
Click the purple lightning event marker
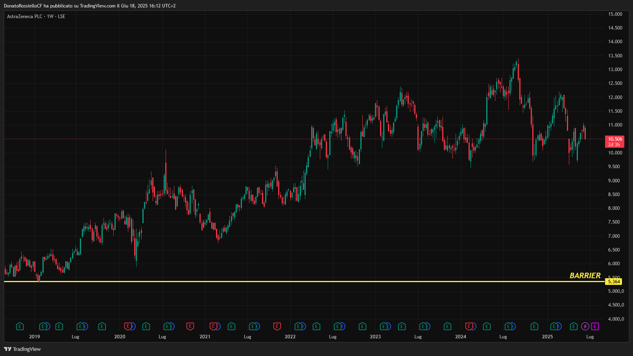[x=585, y=327]
